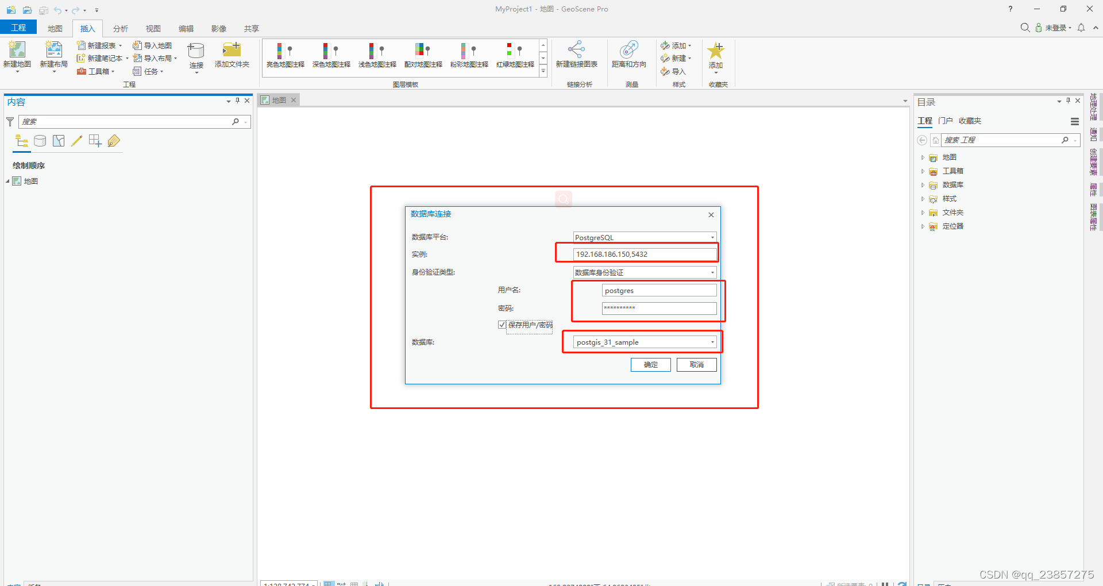
Task: Click 添加 style option
Action: coord(676,45)
